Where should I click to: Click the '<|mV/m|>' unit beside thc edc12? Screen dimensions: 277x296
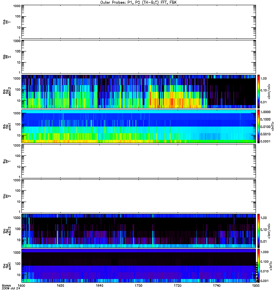click(269, 231)
